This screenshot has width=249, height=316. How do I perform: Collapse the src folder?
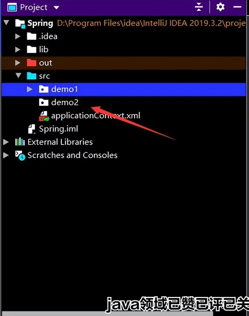click(x=18, y=75)
